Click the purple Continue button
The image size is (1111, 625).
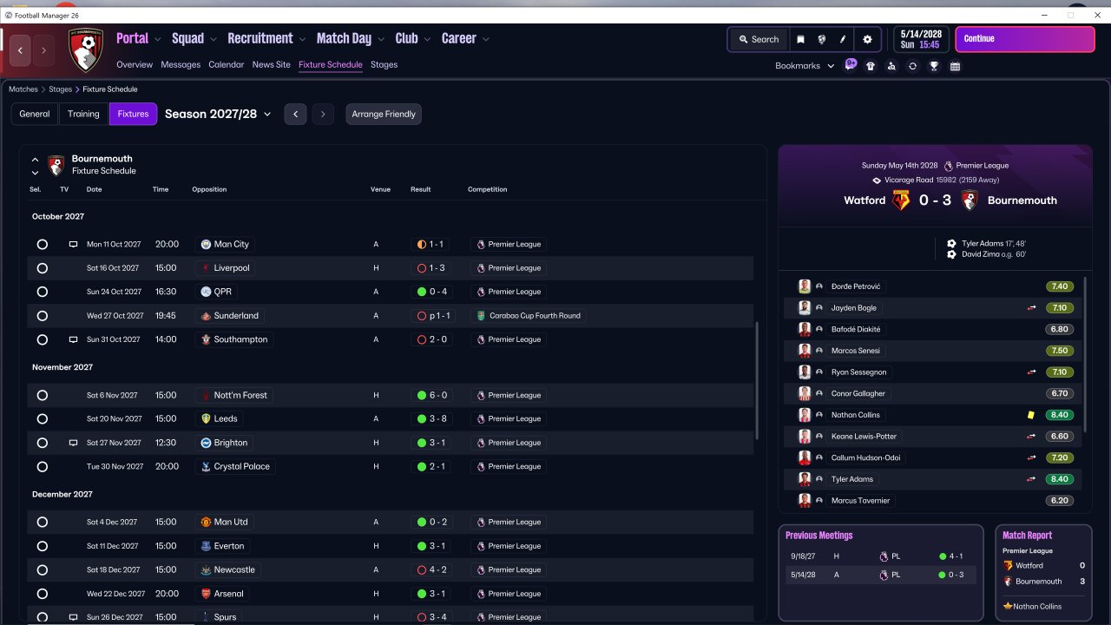coord(1025,39)
